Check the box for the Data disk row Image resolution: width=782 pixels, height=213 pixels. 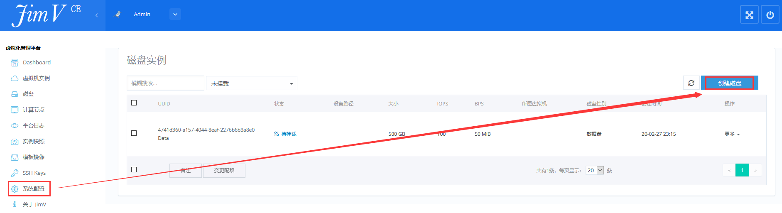coord(134,133)
